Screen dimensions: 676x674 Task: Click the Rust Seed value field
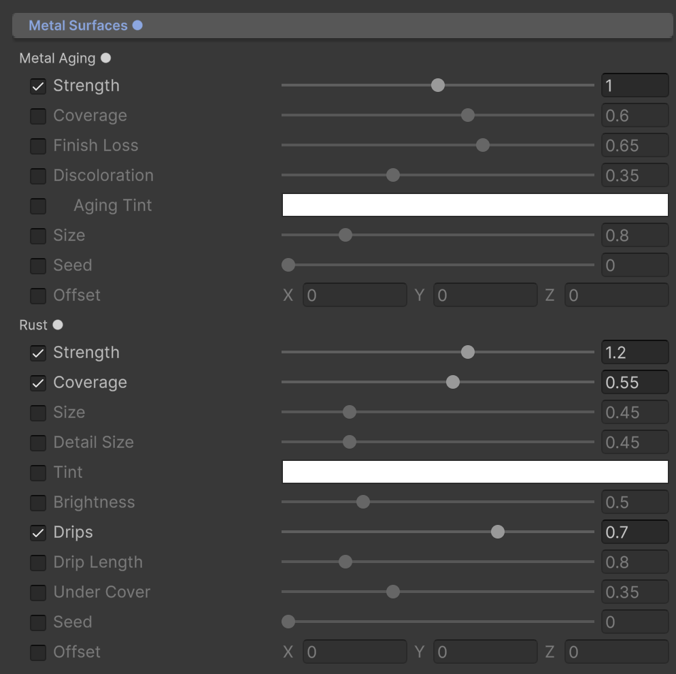pyautogui.click(x=635, y=622)
